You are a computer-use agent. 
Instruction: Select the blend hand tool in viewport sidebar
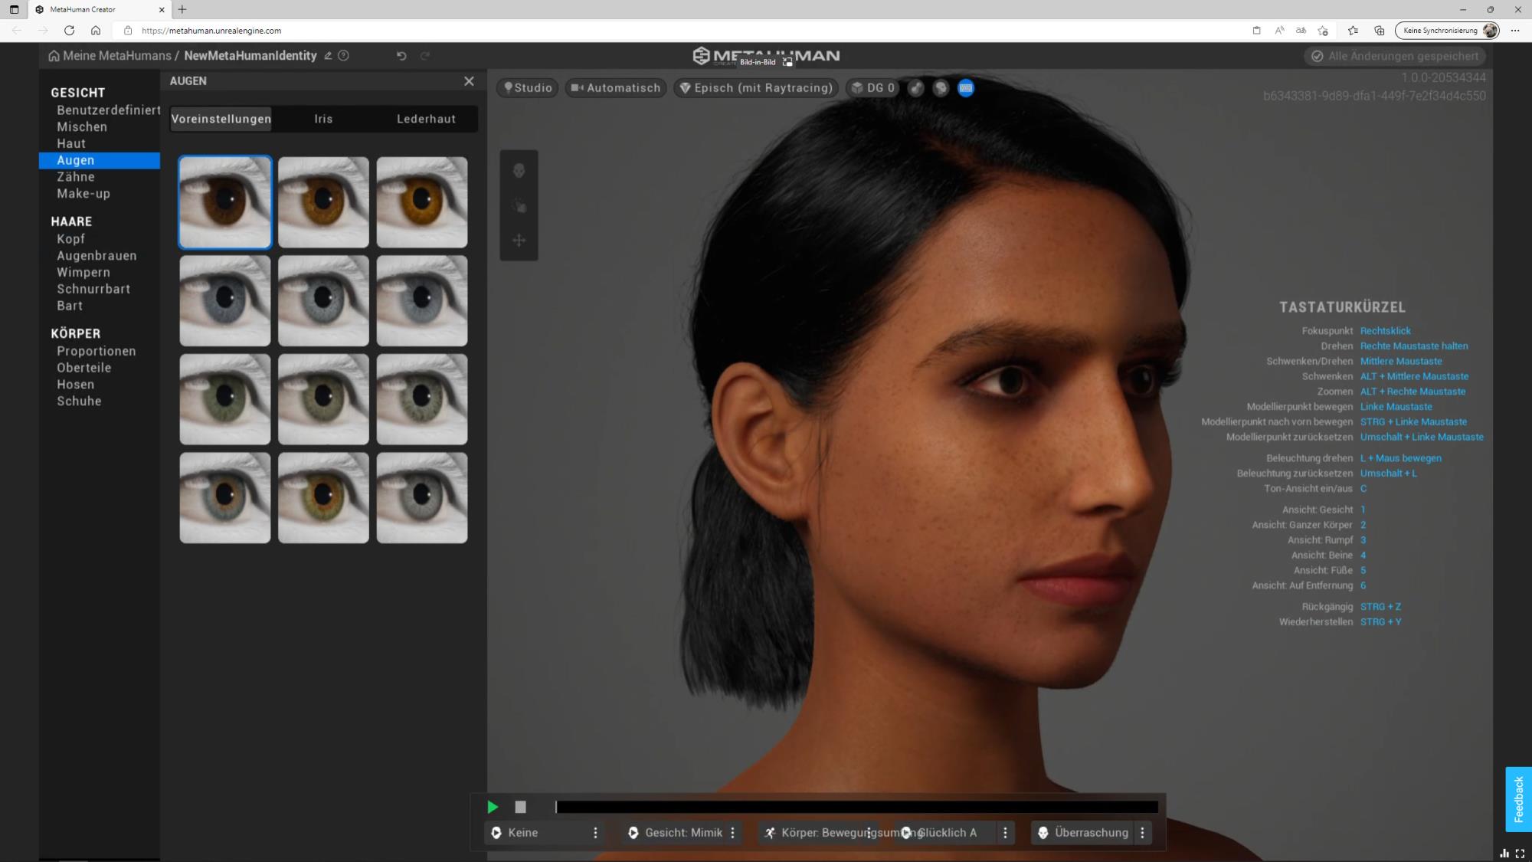(519, 205)
